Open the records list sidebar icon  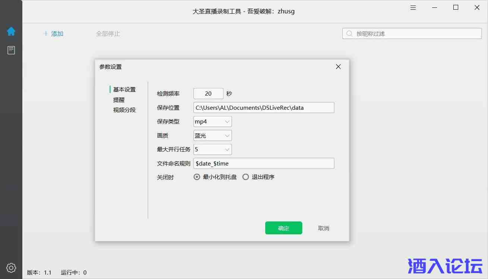[11, 50]
